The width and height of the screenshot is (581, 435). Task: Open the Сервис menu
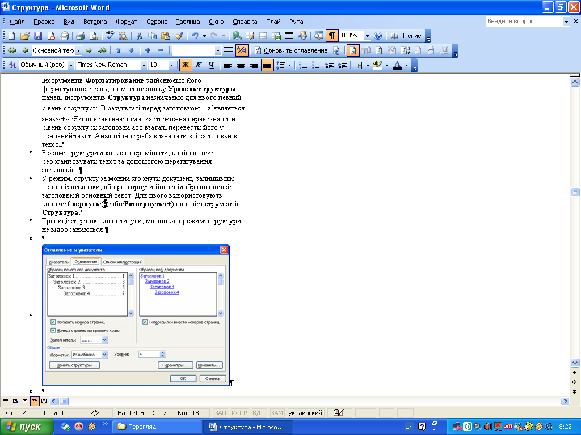[157, 22]
